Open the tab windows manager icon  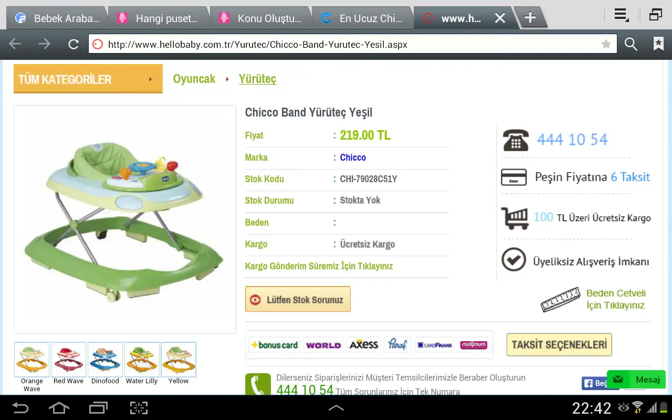coord(655,15)
